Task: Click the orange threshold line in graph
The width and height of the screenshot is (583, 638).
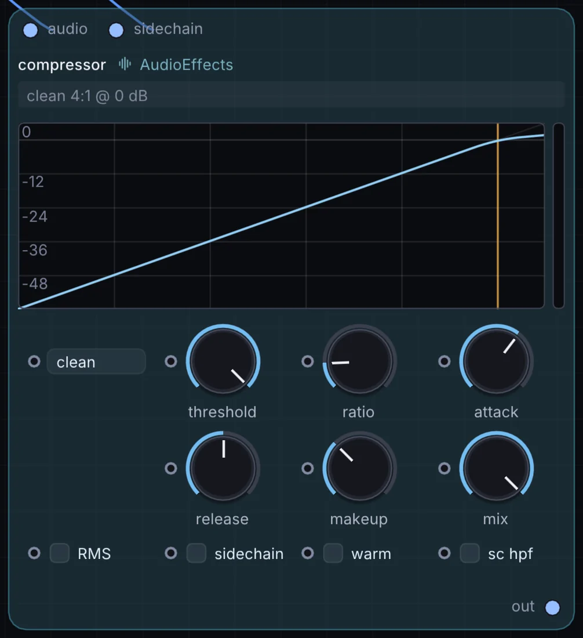Action: click(x=498, y=216)
